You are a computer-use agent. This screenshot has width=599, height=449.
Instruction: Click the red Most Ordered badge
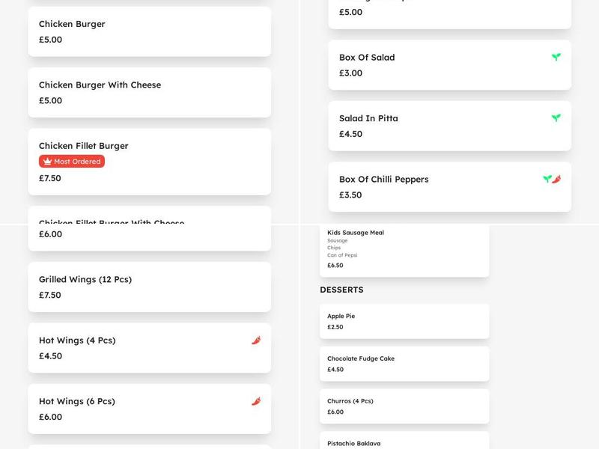pos(71,160)
